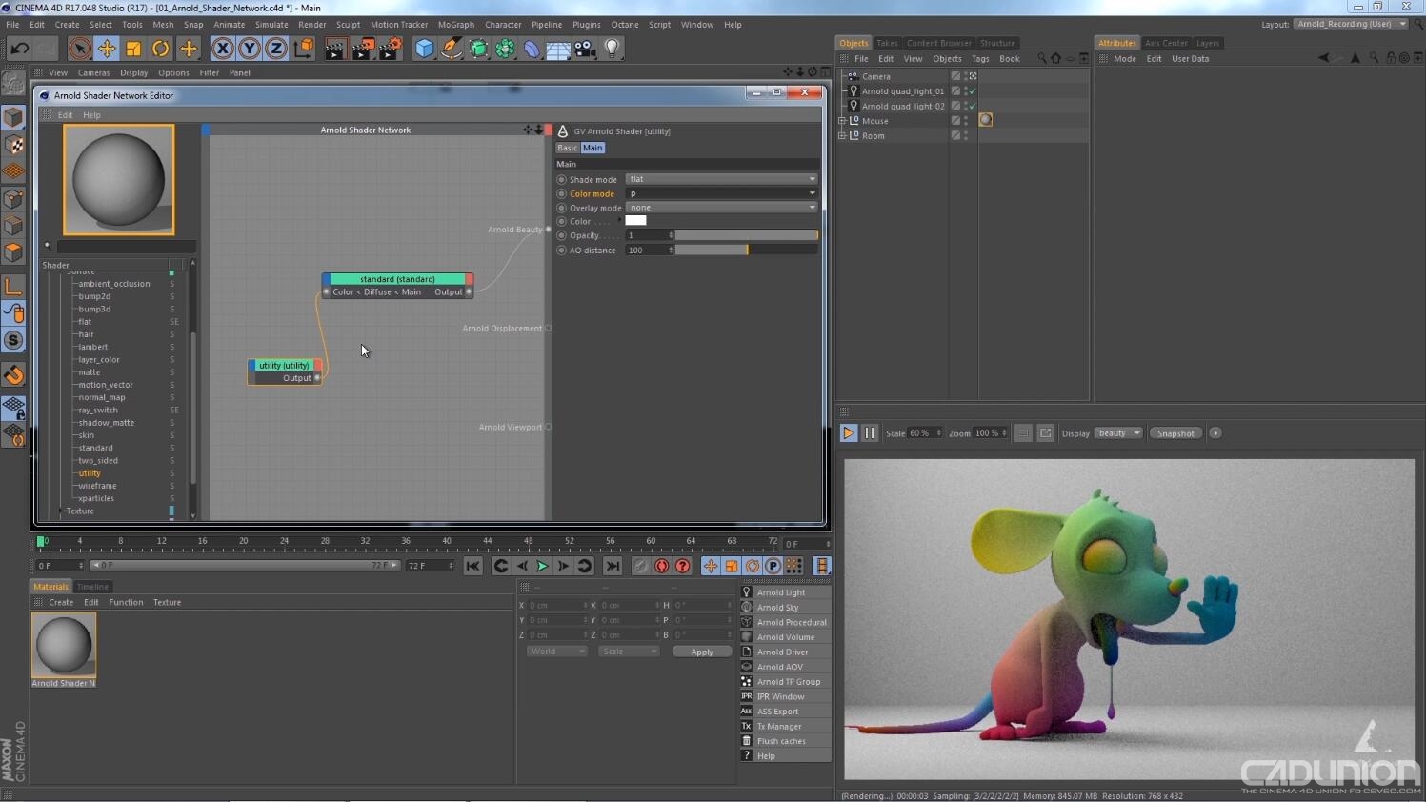Go to end of animation
This screenshot has width=1426, height=802.
click(x=613, y=567)
